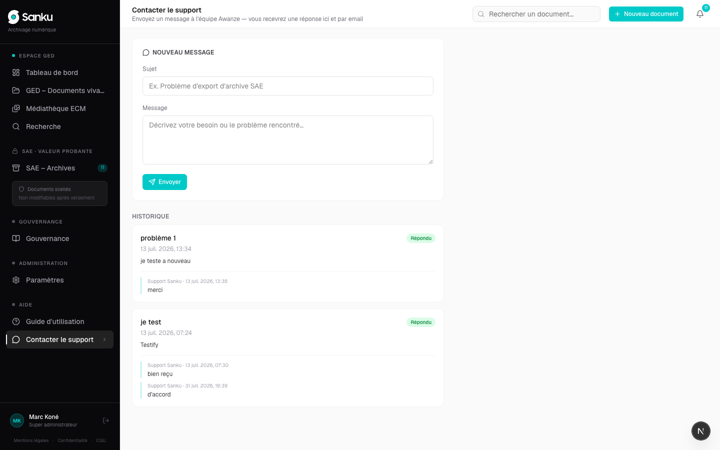Click the Nouveau document button

[x=646, y=14]
